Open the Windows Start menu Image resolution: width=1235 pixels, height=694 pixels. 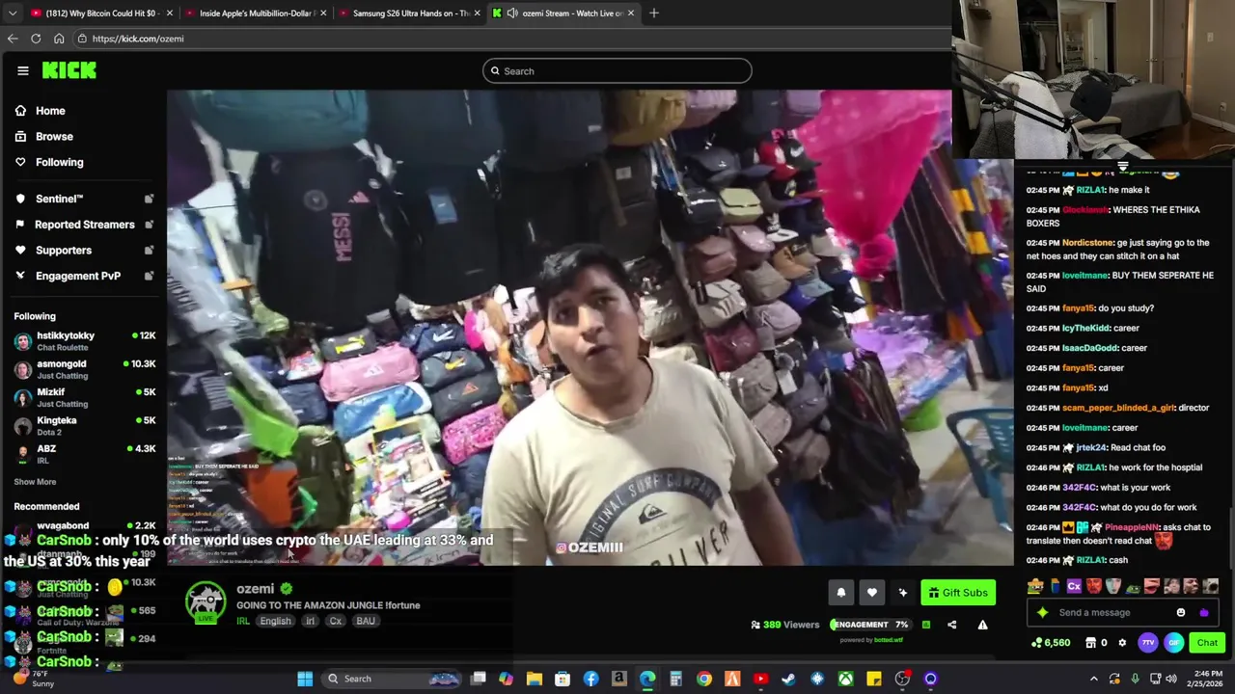click(305, 679)
